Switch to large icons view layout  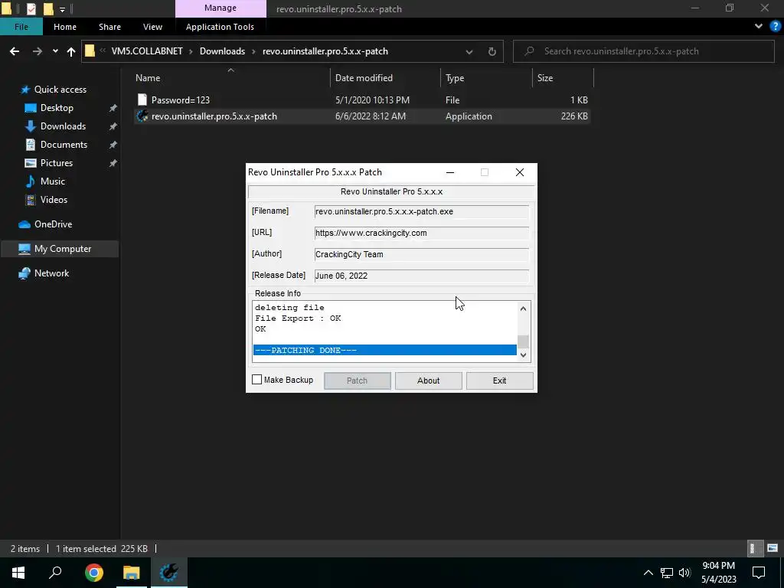coord(773,548)
